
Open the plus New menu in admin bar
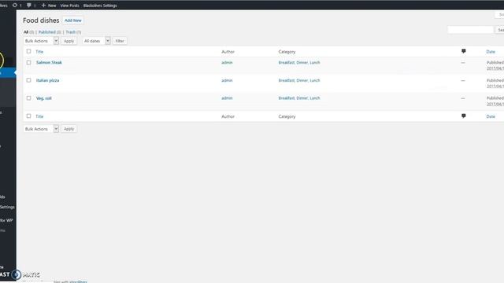pyautogui.click(x=49, y=6)
